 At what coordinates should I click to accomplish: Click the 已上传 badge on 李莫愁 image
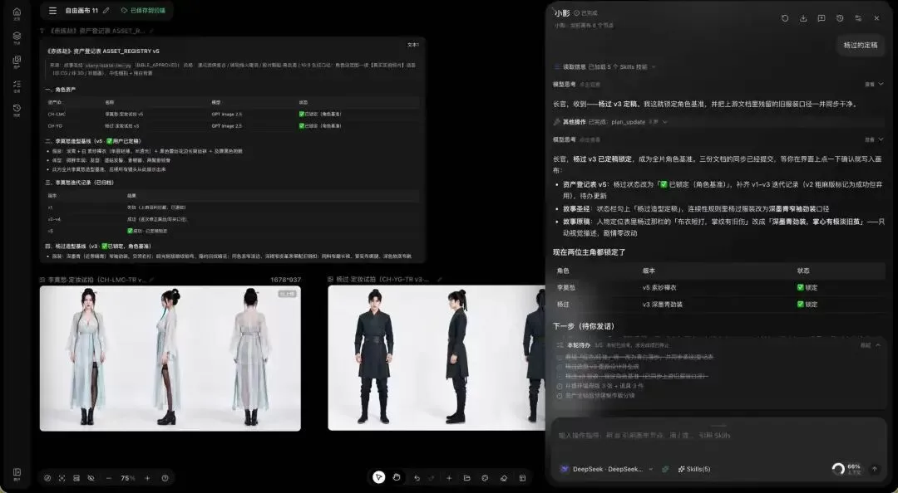click(287, 294)
